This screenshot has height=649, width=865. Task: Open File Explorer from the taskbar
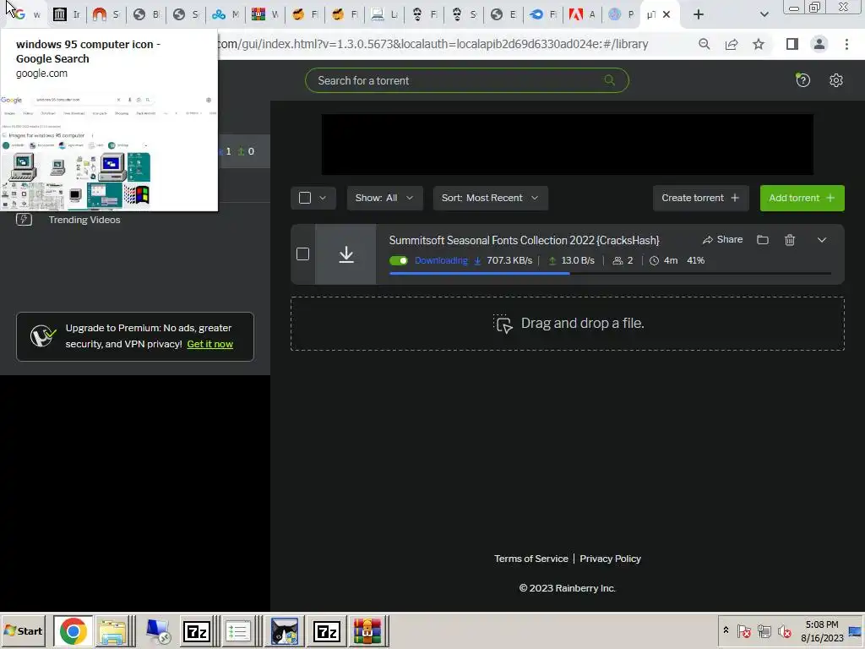pyautogui.click(x=112, y=631)
